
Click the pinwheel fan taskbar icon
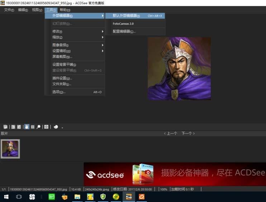click(32, 197)
